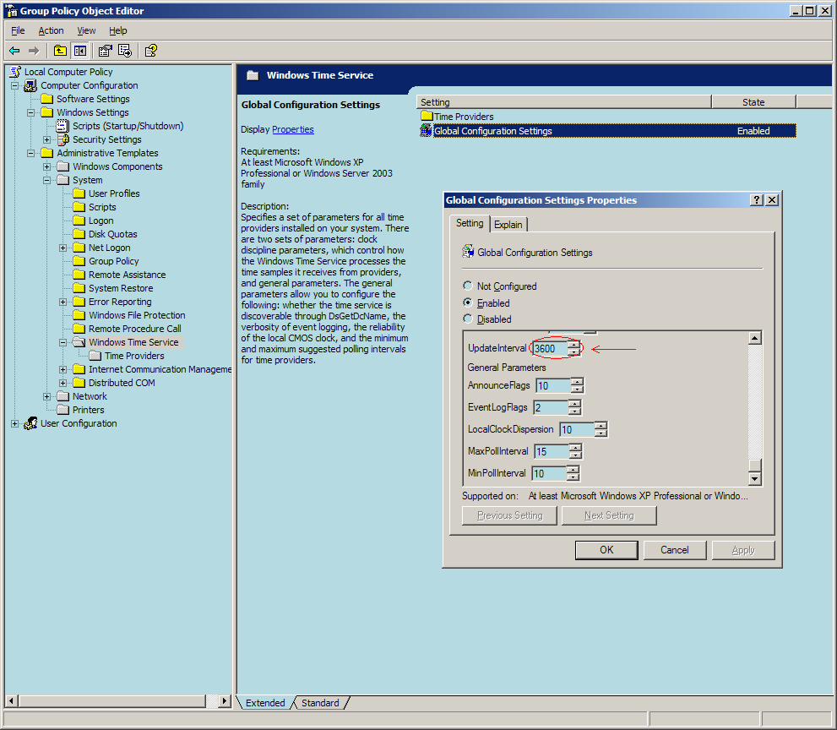This screenshot has width=837, height=730.
Task: Select the Not Configured radio button
Action: (468, 286)
